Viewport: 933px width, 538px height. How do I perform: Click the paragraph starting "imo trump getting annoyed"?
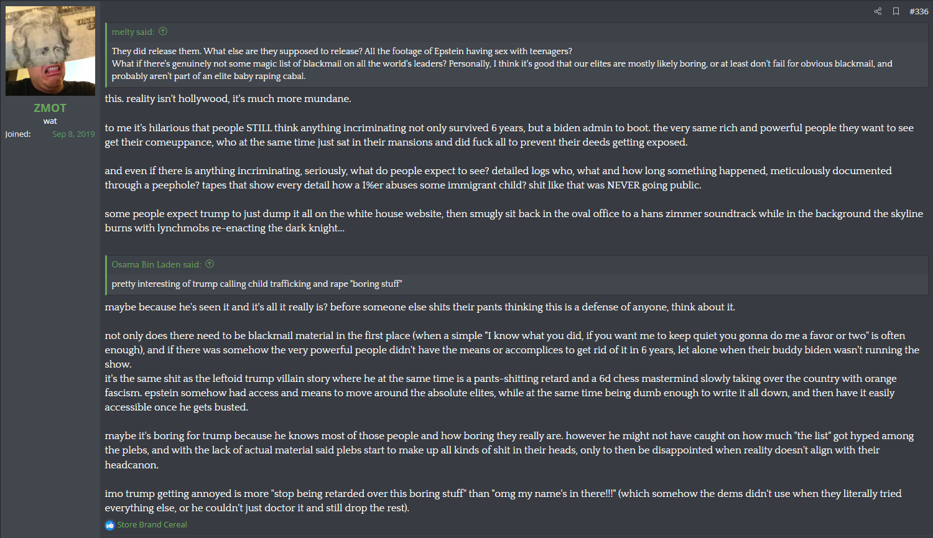(503, 500)
